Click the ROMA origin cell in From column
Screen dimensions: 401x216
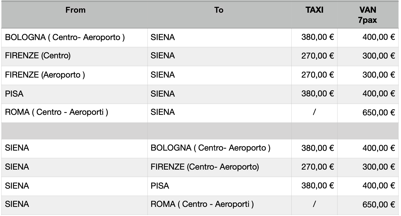pos(56,112)
